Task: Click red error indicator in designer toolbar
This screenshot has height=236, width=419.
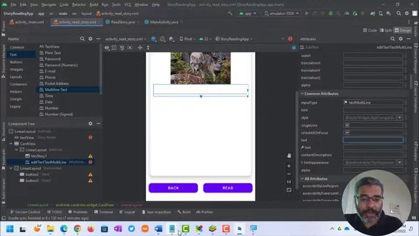Action: point(290,39)
